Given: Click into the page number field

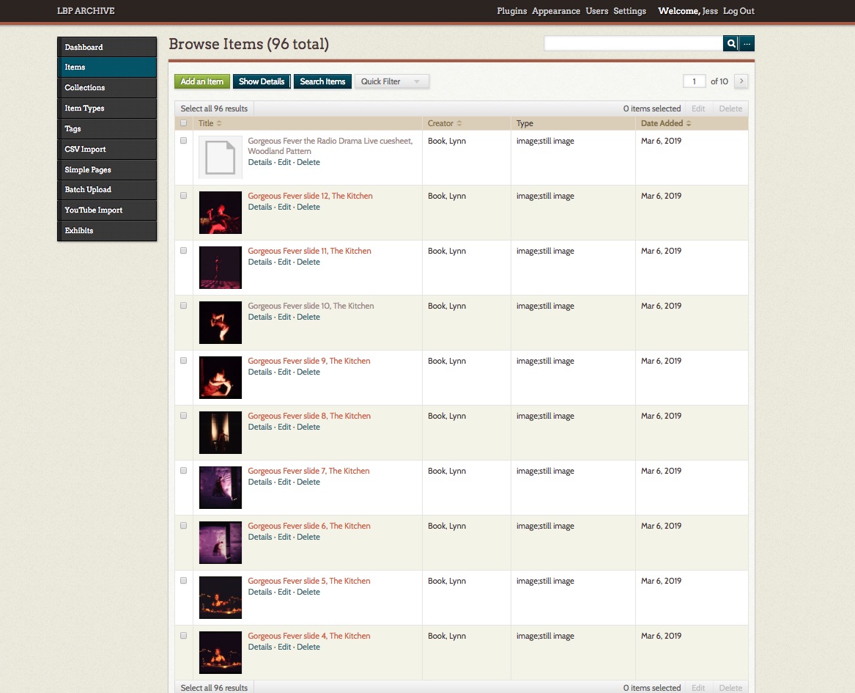Looking at the screenshot, I should click(694, 81).
